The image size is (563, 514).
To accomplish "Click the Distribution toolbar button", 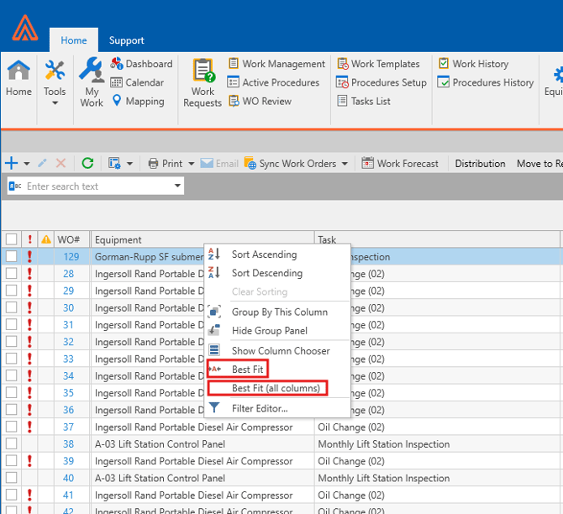I will 480,164.
